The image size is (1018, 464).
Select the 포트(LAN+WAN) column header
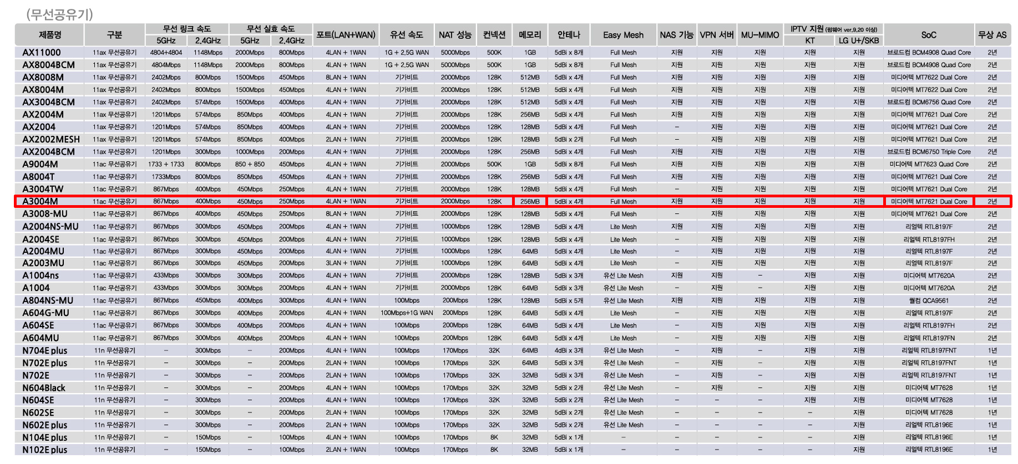click(346, 34)
